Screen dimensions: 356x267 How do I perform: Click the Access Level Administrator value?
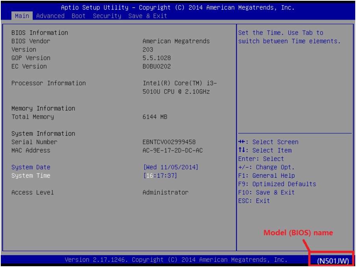(x=165, y=192)
